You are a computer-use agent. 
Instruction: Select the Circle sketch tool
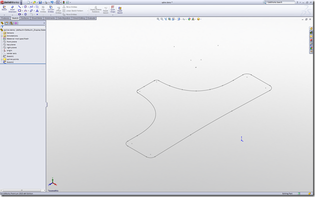tap(25, 7)
